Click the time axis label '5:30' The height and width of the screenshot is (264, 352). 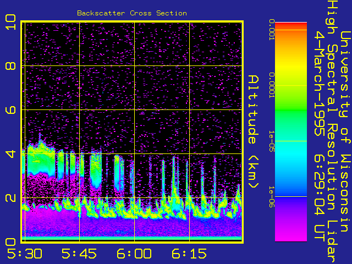coord(25,254)
